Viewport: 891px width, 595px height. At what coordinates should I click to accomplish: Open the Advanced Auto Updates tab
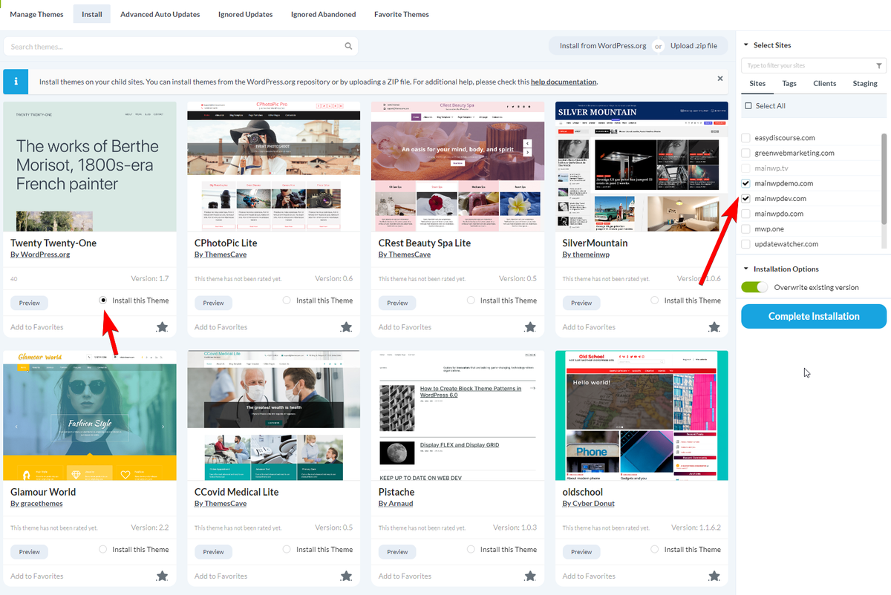(160, 13)
